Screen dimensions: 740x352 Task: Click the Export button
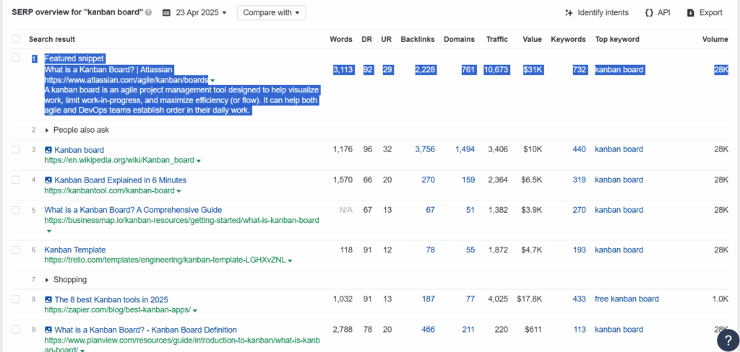point(705,13)
